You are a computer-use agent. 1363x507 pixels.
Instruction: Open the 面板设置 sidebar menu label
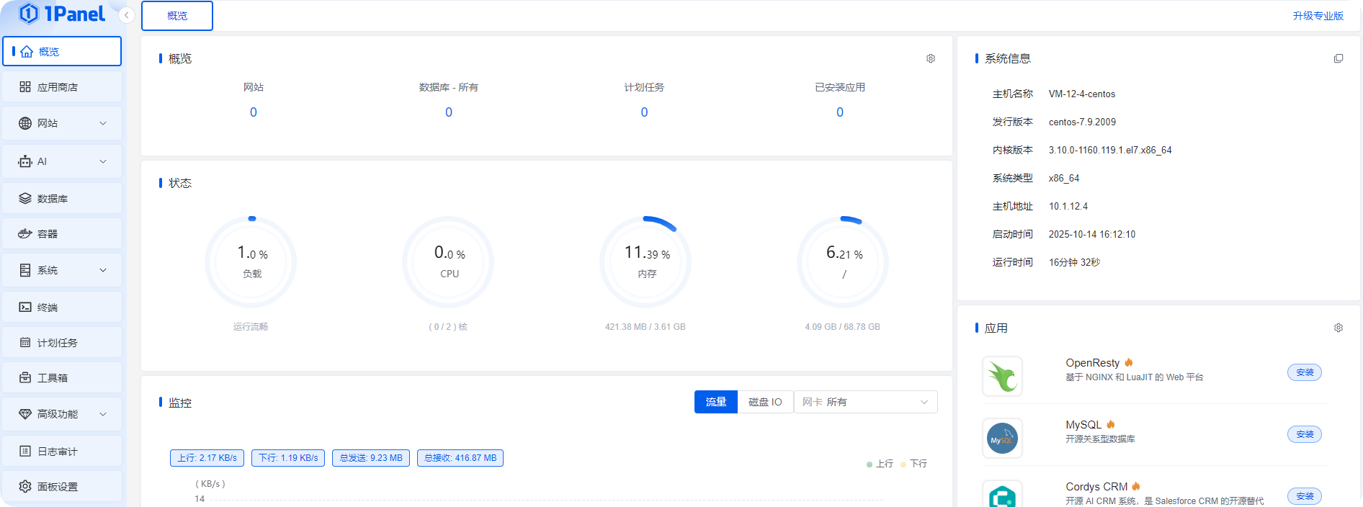58,487
